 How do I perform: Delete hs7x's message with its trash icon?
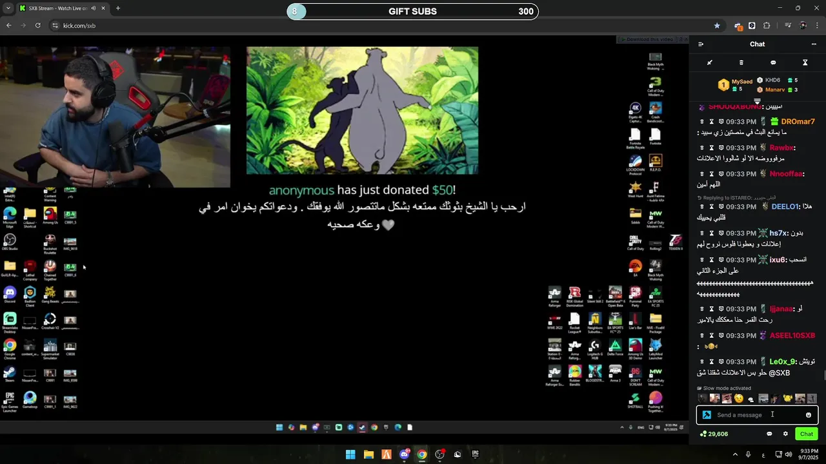pos(702,233)
